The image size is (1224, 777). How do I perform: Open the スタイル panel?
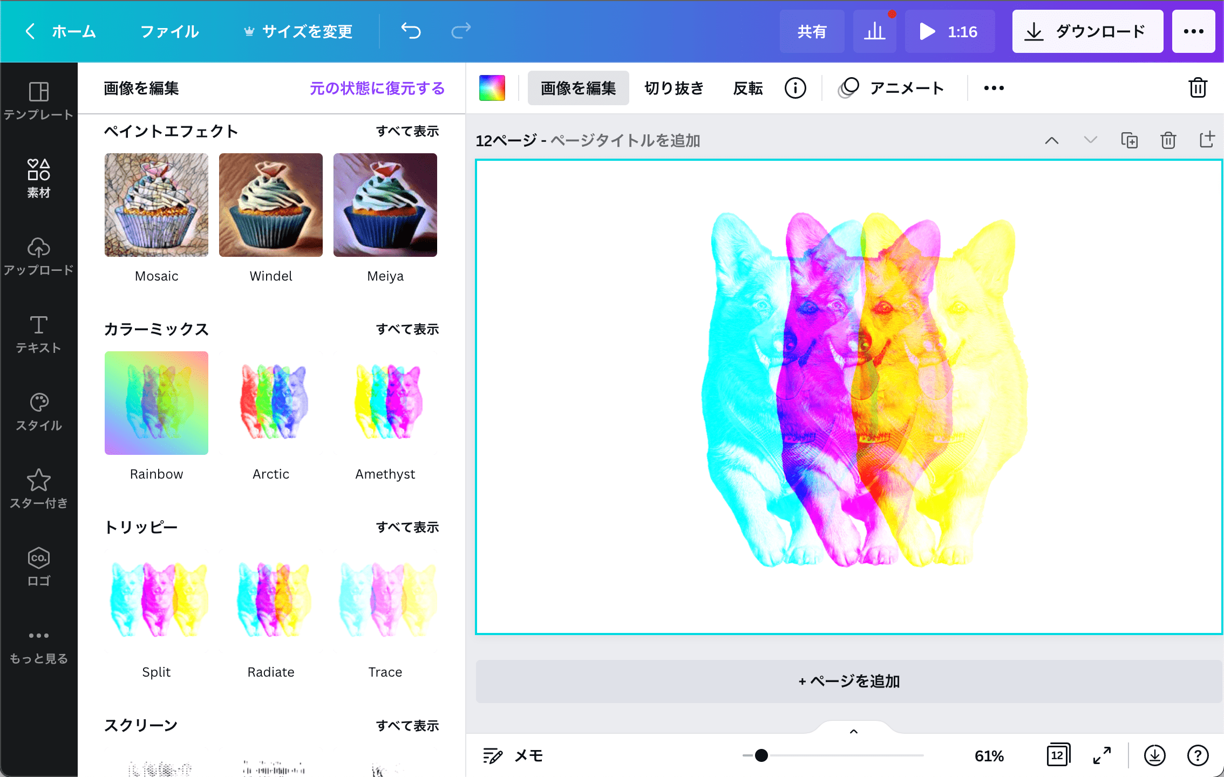coord(38,411)
